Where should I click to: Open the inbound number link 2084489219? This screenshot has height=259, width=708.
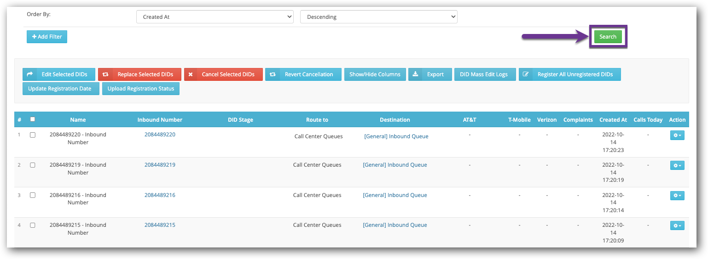point(160,165)
